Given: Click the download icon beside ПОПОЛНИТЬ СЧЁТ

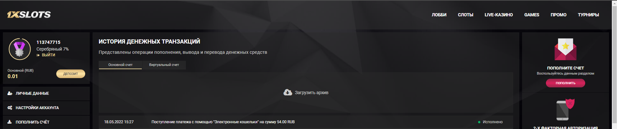Looking at the screenshot, I should (x=10, y=122).
